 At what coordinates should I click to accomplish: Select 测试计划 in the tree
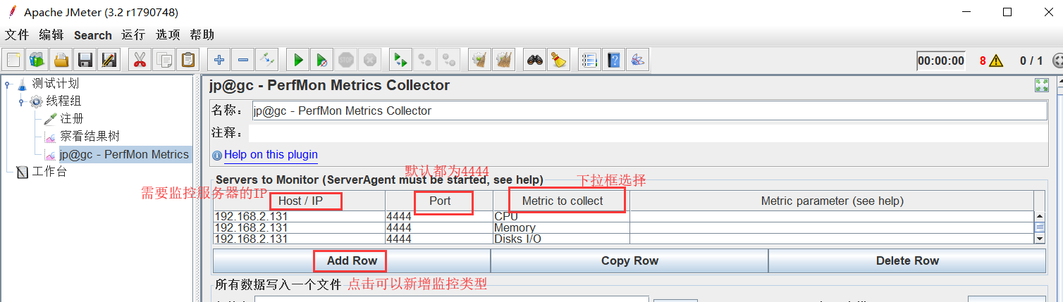pyautogui.click(x=55, y=84)
